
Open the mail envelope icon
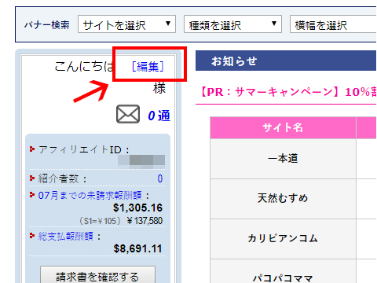pyautogui.click(x=128, y=114)
